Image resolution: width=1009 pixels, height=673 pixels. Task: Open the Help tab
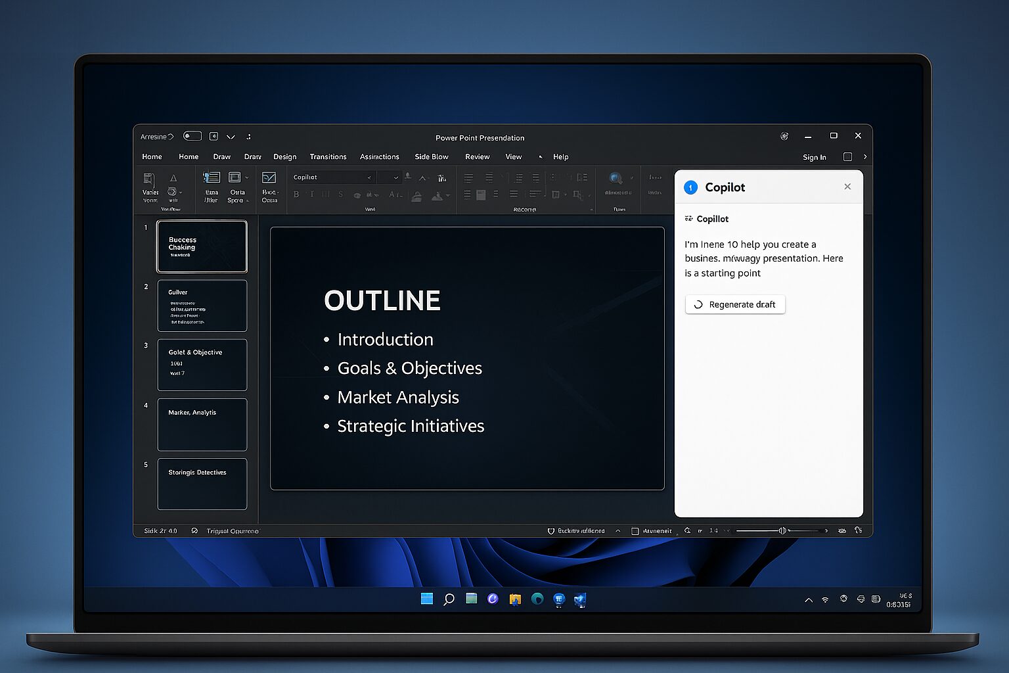(x=560, y=157)
